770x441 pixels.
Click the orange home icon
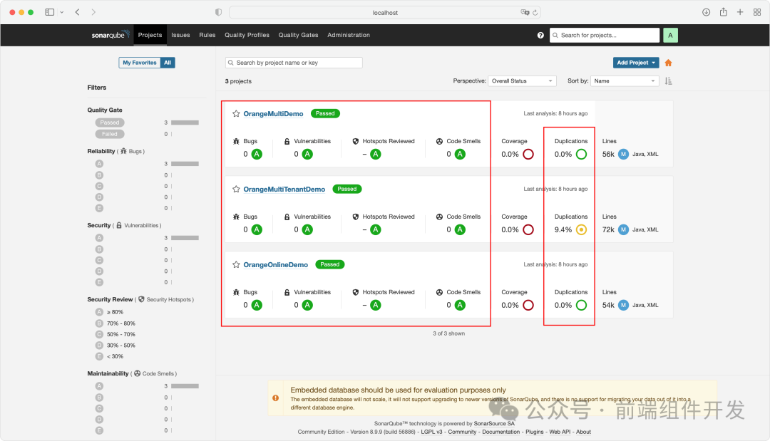tap(668, 63)
